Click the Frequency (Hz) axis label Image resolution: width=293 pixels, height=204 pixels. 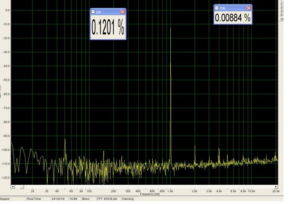coord(150,194)
